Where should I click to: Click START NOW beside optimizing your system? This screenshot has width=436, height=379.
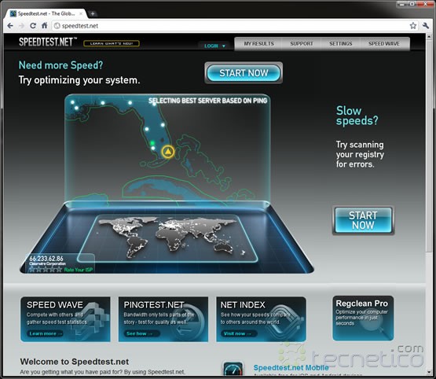point(244,73)
